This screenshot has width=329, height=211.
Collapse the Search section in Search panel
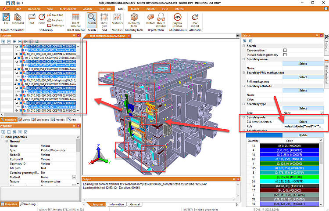244,46
